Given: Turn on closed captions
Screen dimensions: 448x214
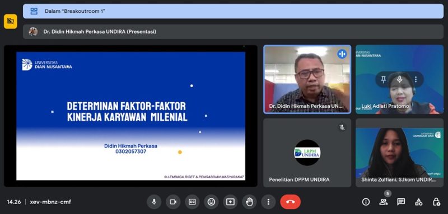Looking at the screenshot, I should pos(192,202).
